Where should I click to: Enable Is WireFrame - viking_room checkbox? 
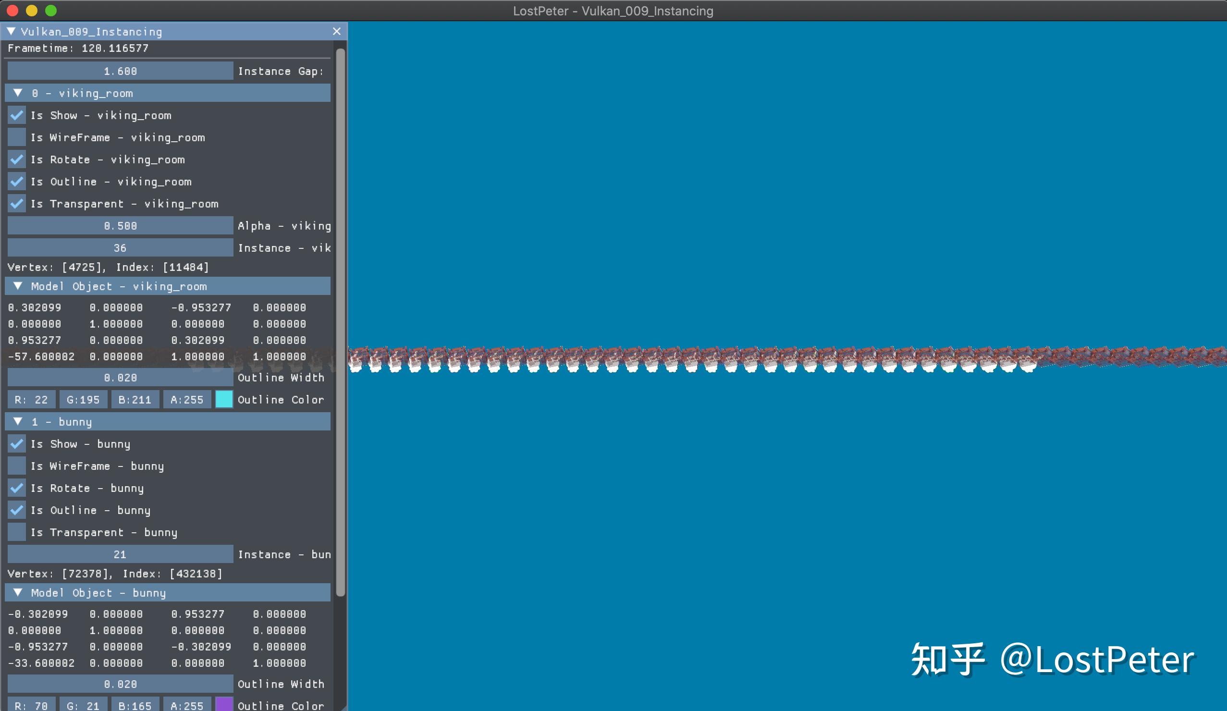pyautogui.click(x=17, y=137)
